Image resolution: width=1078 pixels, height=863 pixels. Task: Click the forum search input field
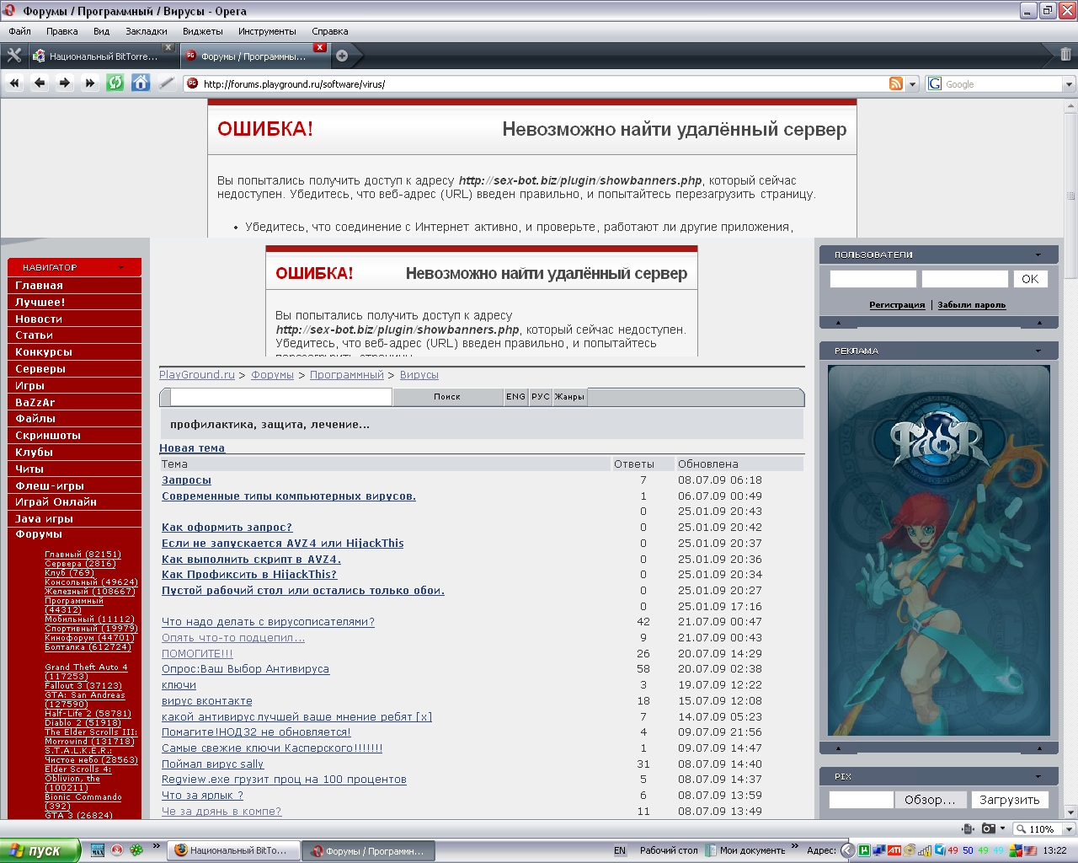pos(281,397)
